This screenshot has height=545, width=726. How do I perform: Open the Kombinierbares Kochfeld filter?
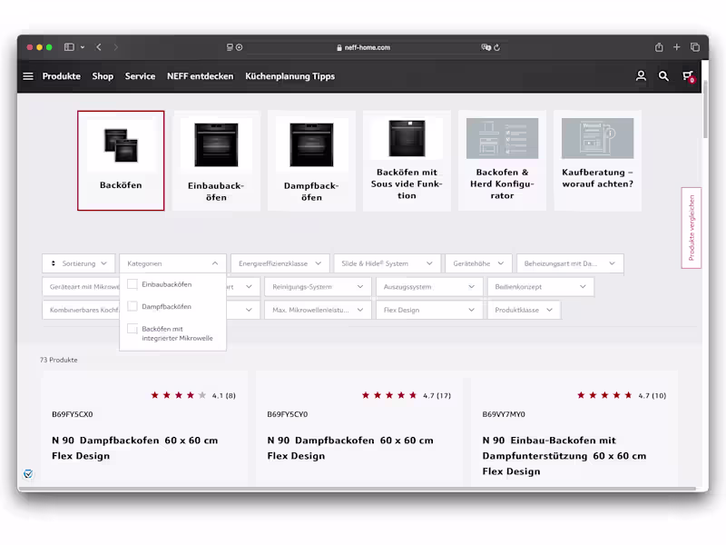coord(81,310)
